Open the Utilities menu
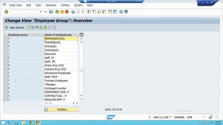 coord(65,5)
